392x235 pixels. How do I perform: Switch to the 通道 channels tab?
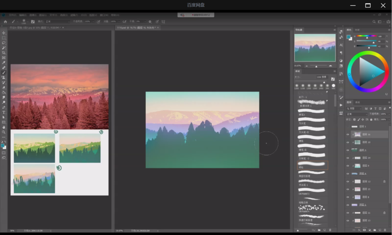click(358, 102)
